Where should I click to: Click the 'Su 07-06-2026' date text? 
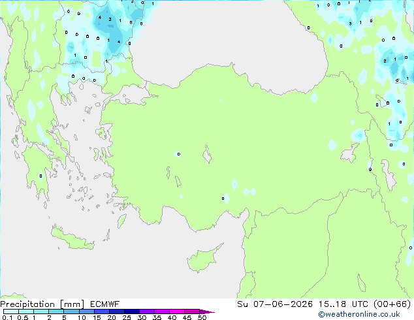[x=275, y=304]
